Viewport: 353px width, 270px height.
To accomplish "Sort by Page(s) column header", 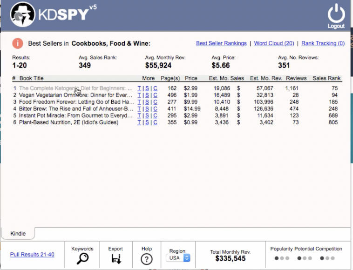I will coord(170,78).
